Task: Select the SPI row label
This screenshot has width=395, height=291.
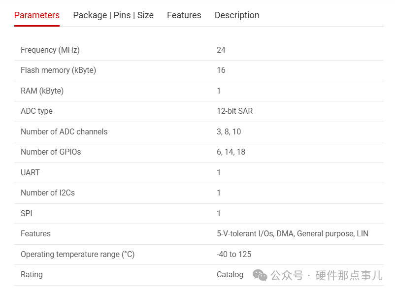Action: tap(27, 213)
